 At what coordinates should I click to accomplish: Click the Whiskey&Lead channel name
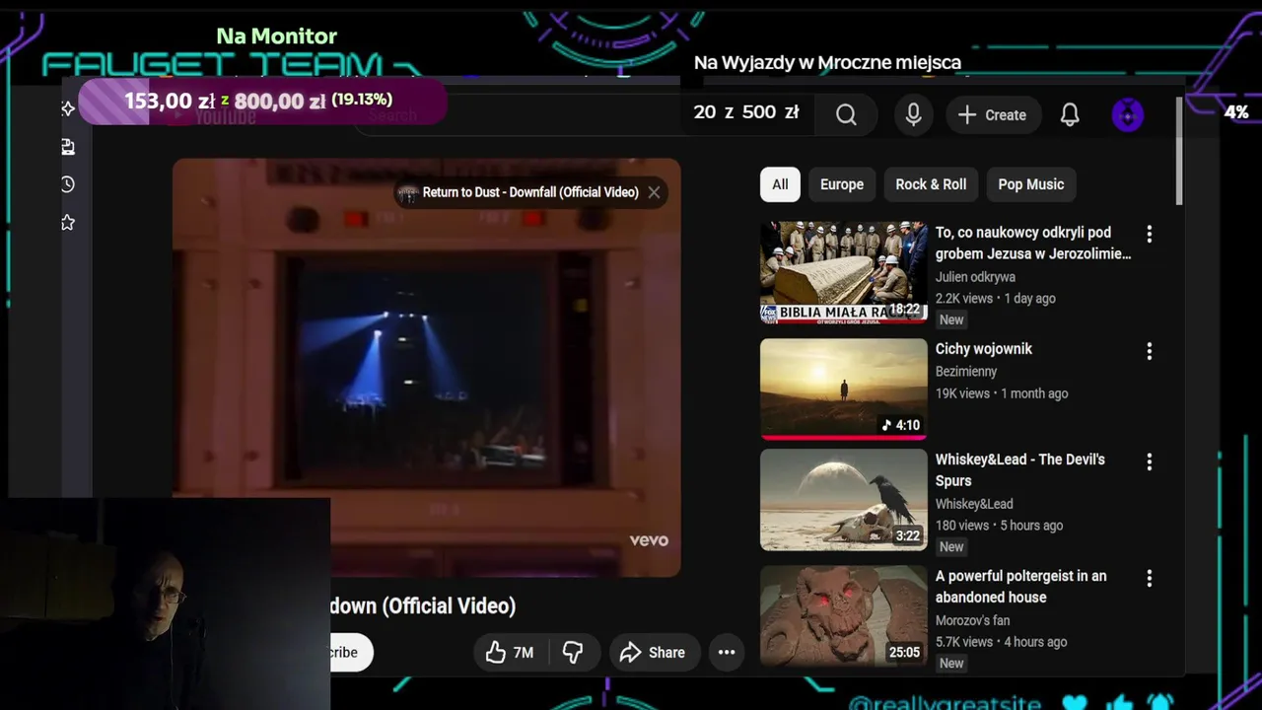(974, 504)
